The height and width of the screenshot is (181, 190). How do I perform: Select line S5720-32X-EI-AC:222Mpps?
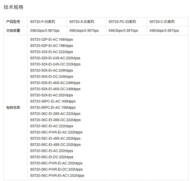point(52,52)
